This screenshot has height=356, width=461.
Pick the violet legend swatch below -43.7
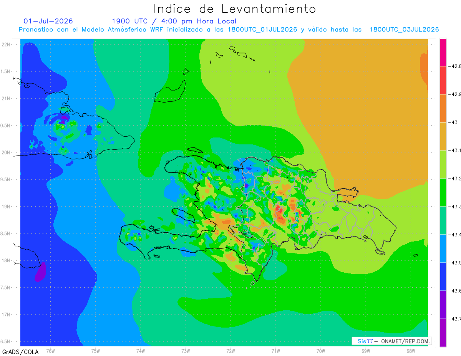(x=443, y=333)
